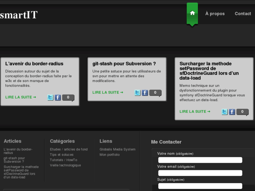Screen dimensions: 255x191
Task: Open Tutoriels / HowTo category
Action: [63, 160]
